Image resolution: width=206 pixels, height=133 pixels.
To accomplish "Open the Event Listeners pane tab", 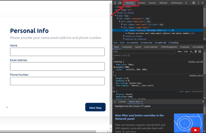I will click(151, 47).
